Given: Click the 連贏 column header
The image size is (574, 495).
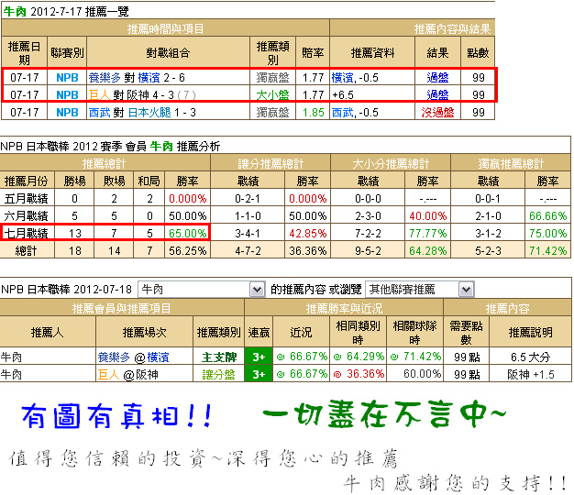Looking at the screenshot, I should [259, 333].
